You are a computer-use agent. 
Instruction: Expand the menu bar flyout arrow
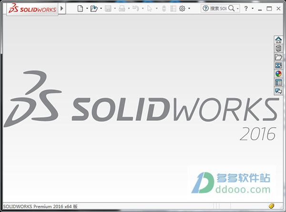(x=62, y=9)
